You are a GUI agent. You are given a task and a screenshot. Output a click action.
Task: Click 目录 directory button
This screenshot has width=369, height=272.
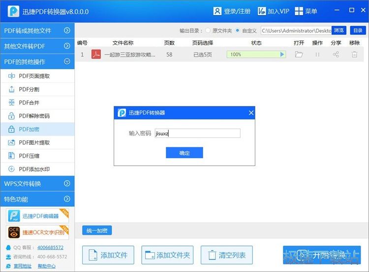tap(358, 30)
